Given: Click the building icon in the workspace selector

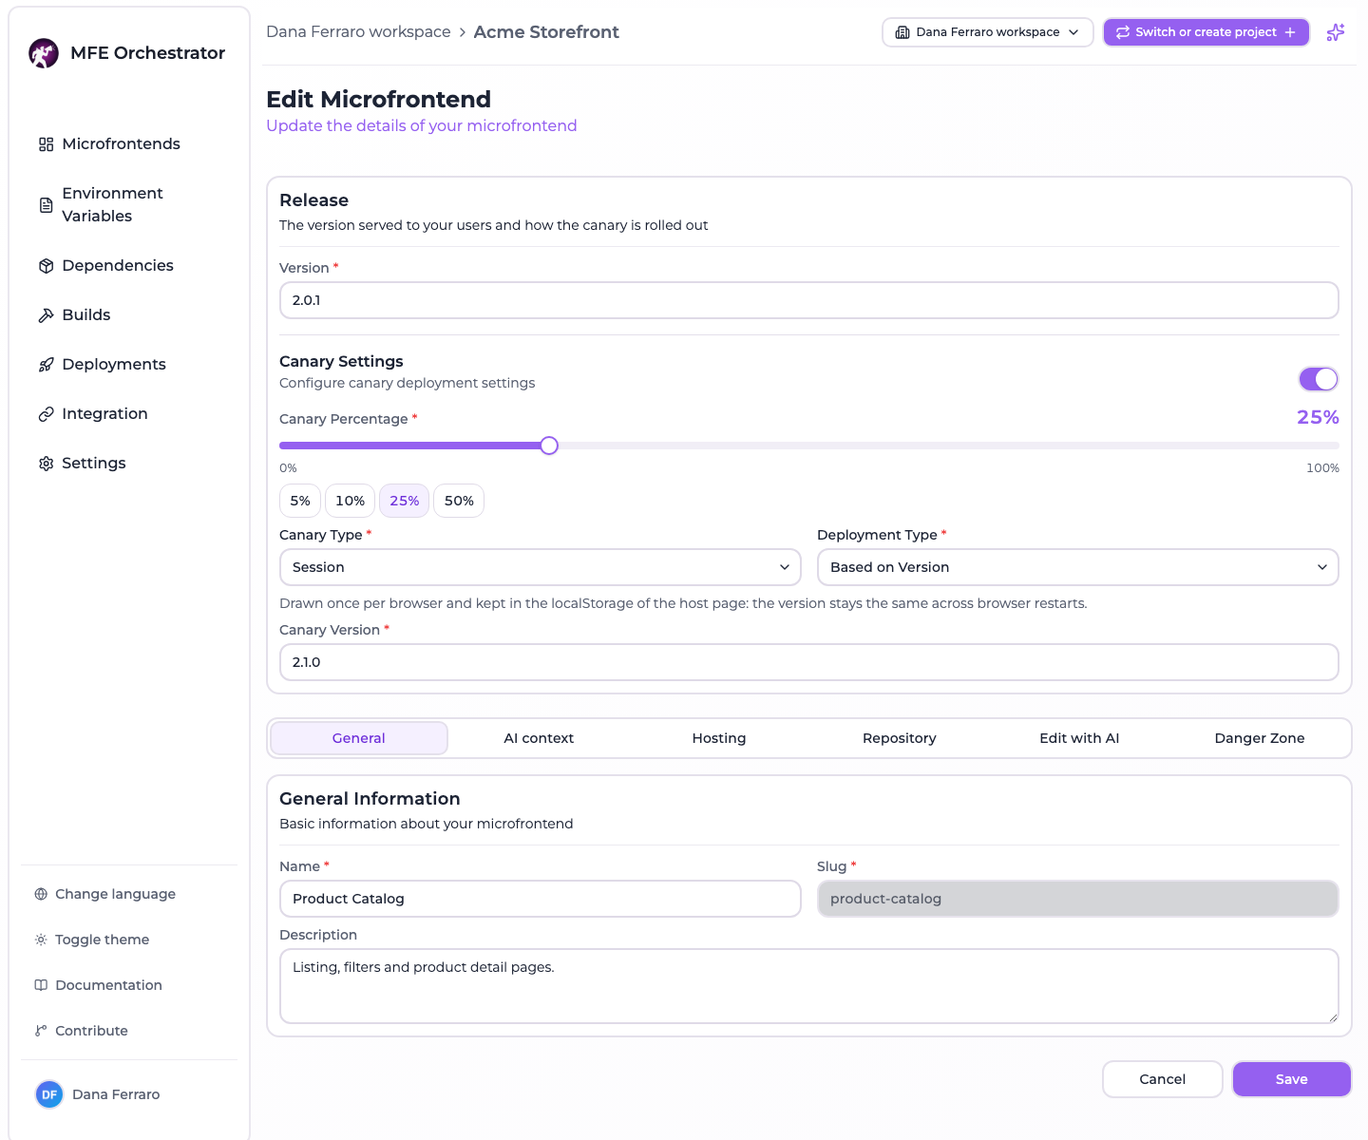Looking at the screenshot, I should [902, 32].
